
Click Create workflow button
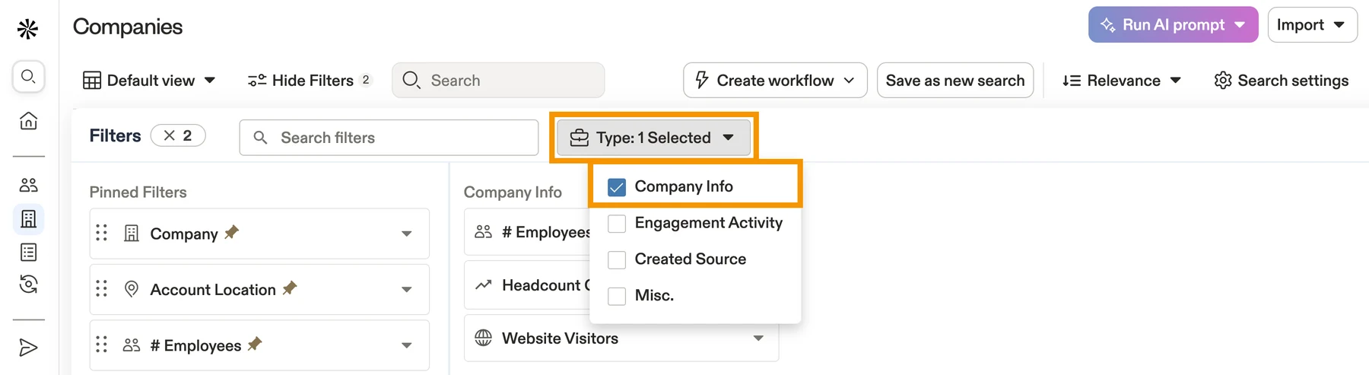775,81
